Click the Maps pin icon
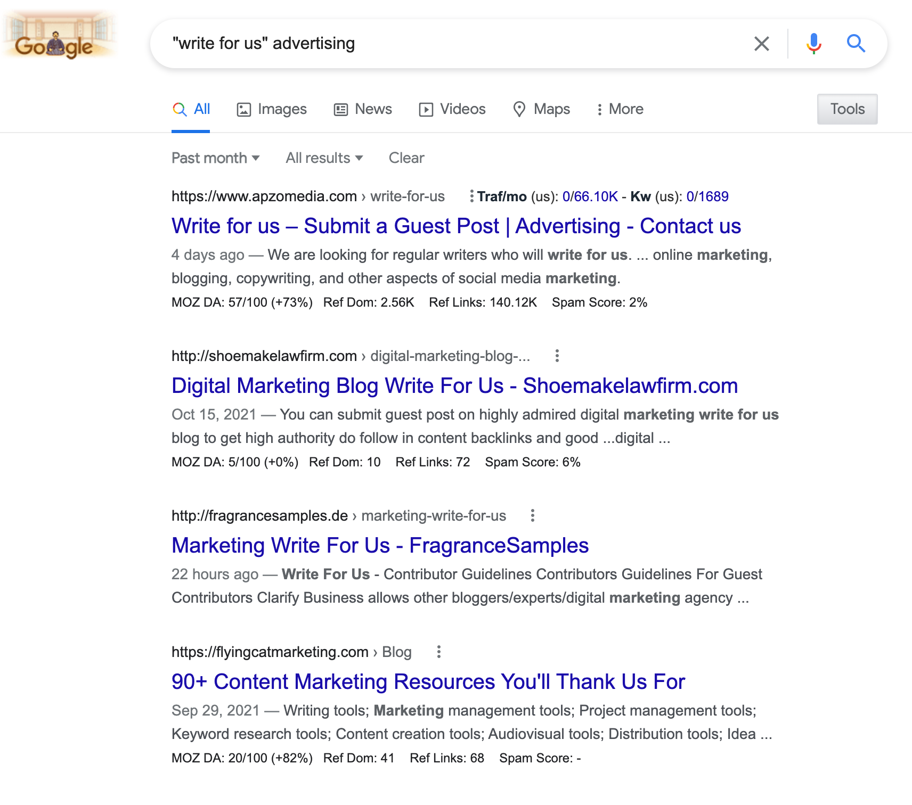The image size is (912, 805). click(x=519, y=109)
